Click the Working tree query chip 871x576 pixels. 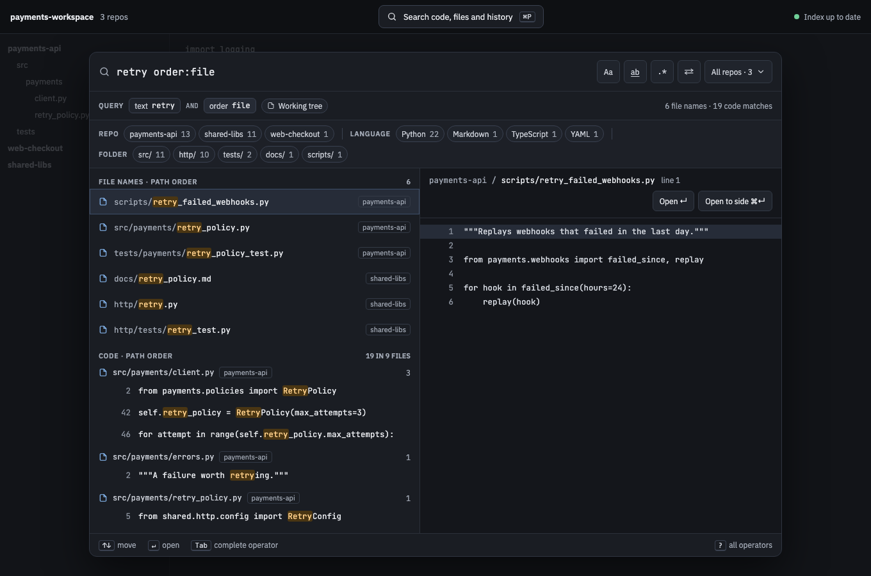coord(295,106)
